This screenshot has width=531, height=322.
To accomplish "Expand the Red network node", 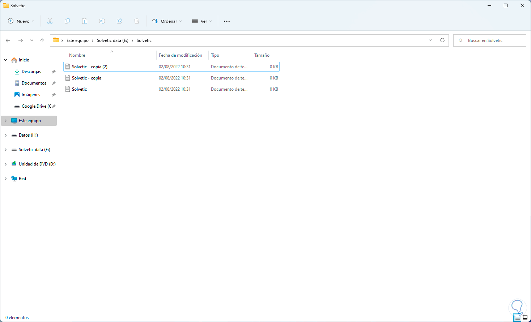I will (x=6, y=179).
